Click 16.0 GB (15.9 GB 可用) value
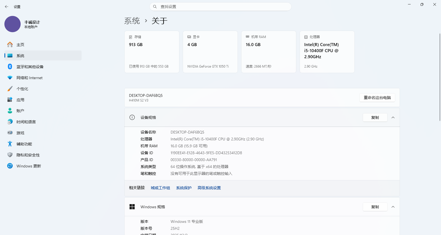 189,146
